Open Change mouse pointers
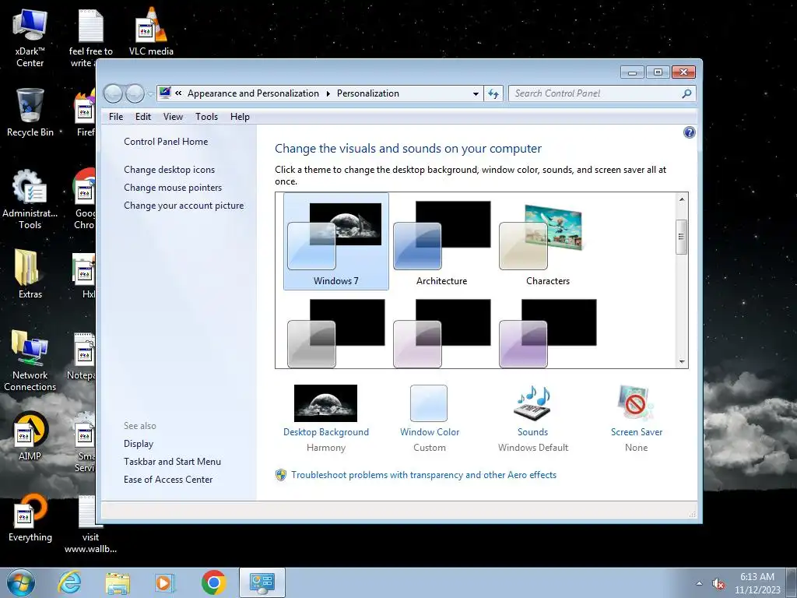 [173, 187]
